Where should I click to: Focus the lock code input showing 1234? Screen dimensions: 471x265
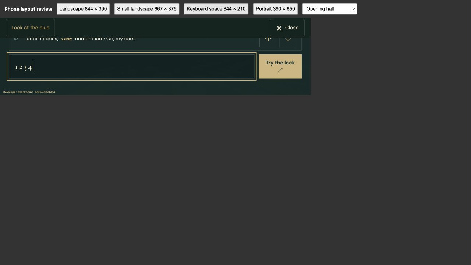[131, 67]
